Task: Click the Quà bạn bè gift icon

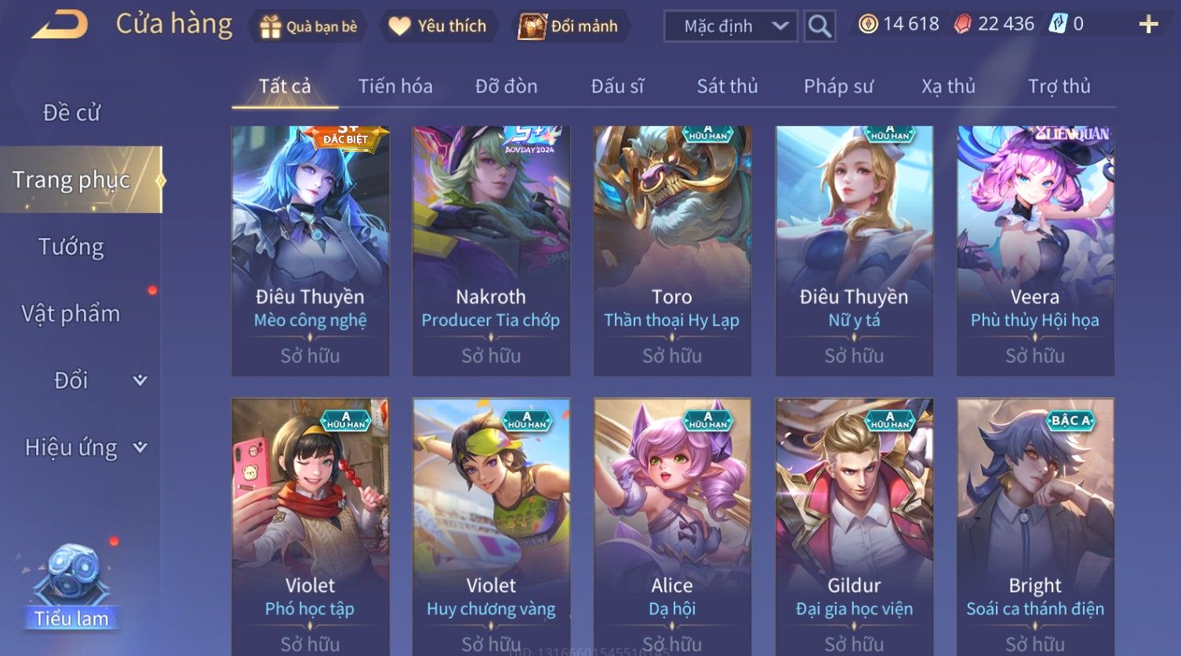Action: coord(271,27)
